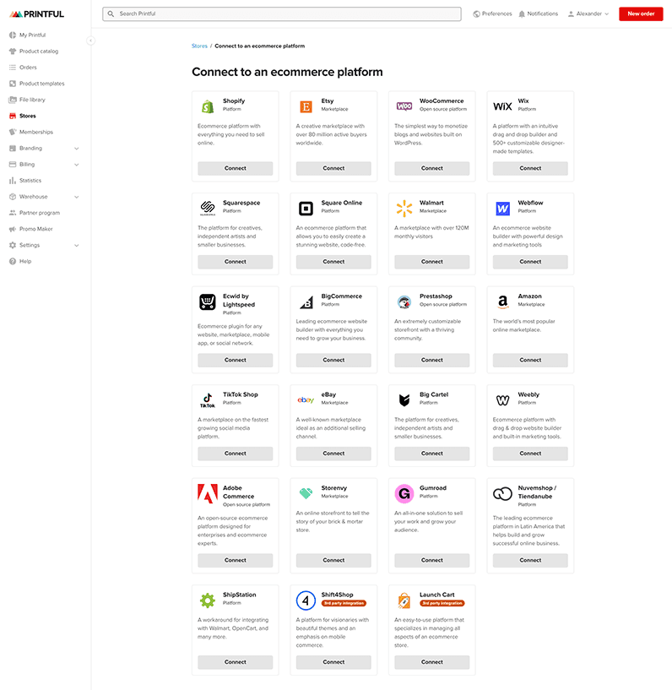Screen dimensions: 672x690
Task: Click the Prestashop logo icon
Action: (404, 302)
